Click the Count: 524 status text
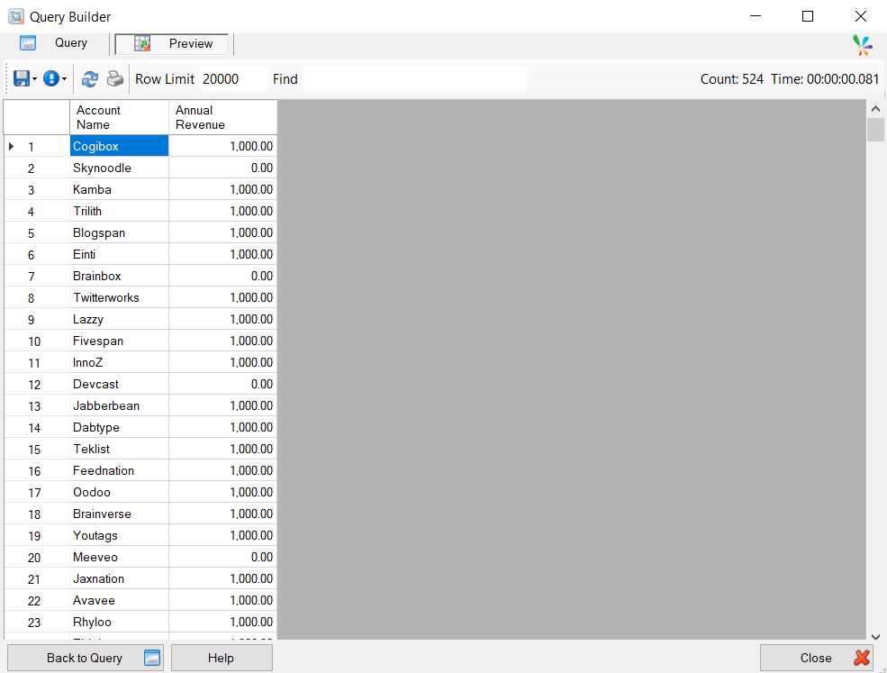 731,79
